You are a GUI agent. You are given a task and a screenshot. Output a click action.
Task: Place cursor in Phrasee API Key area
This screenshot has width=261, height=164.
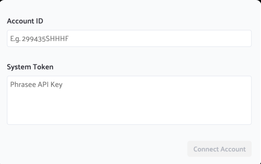click(x=129, y=100)
